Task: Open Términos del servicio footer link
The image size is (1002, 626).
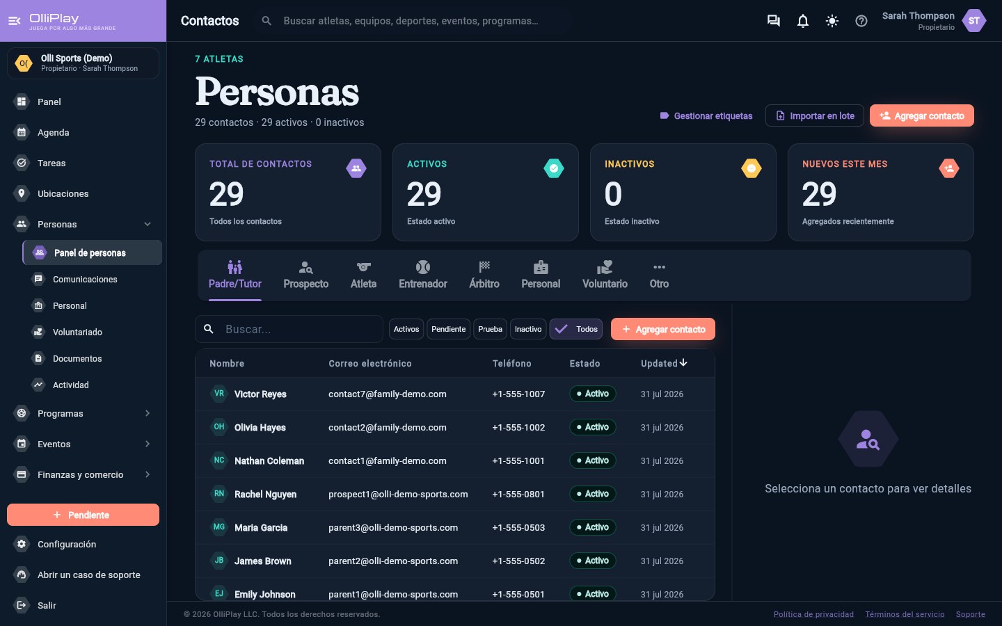Action: [905, 614]
